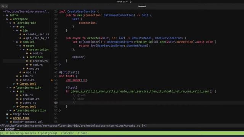This screenshot has height=137, width=244.
Task: Click the file icon beside prelude.rs
Action: click(17, 99)
